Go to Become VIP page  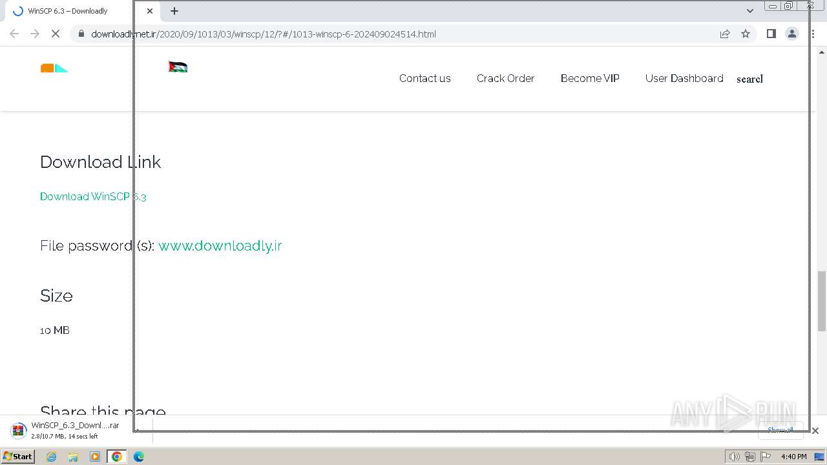(590, 78)
